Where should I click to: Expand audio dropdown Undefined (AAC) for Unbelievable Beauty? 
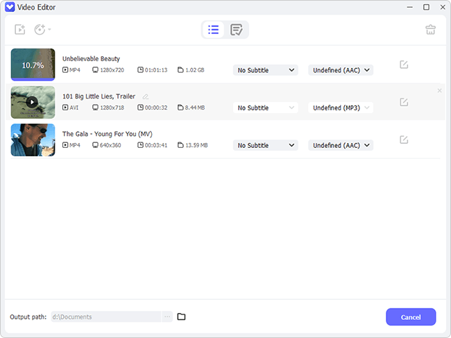click(x=341, y=70)
